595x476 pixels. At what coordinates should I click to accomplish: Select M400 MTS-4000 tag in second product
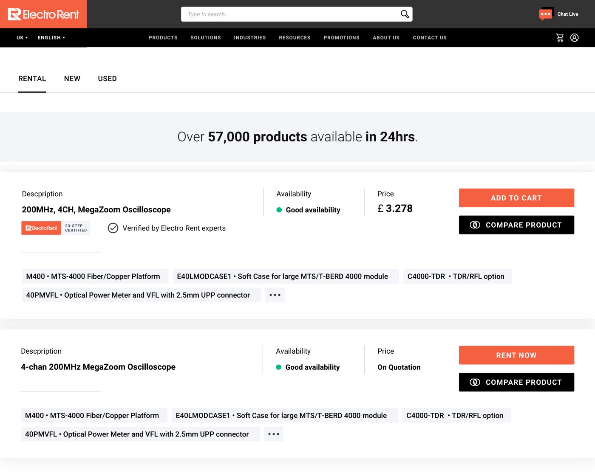pyautogui.click(x=94, y=416)
